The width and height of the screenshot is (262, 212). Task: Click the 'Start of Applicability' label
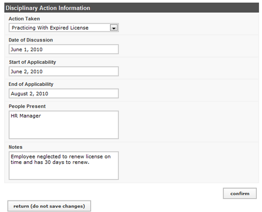click(x=32, y=62)
